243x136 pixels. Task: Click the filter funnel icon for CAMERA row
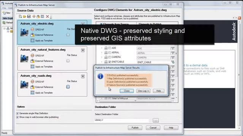(173, 57)
